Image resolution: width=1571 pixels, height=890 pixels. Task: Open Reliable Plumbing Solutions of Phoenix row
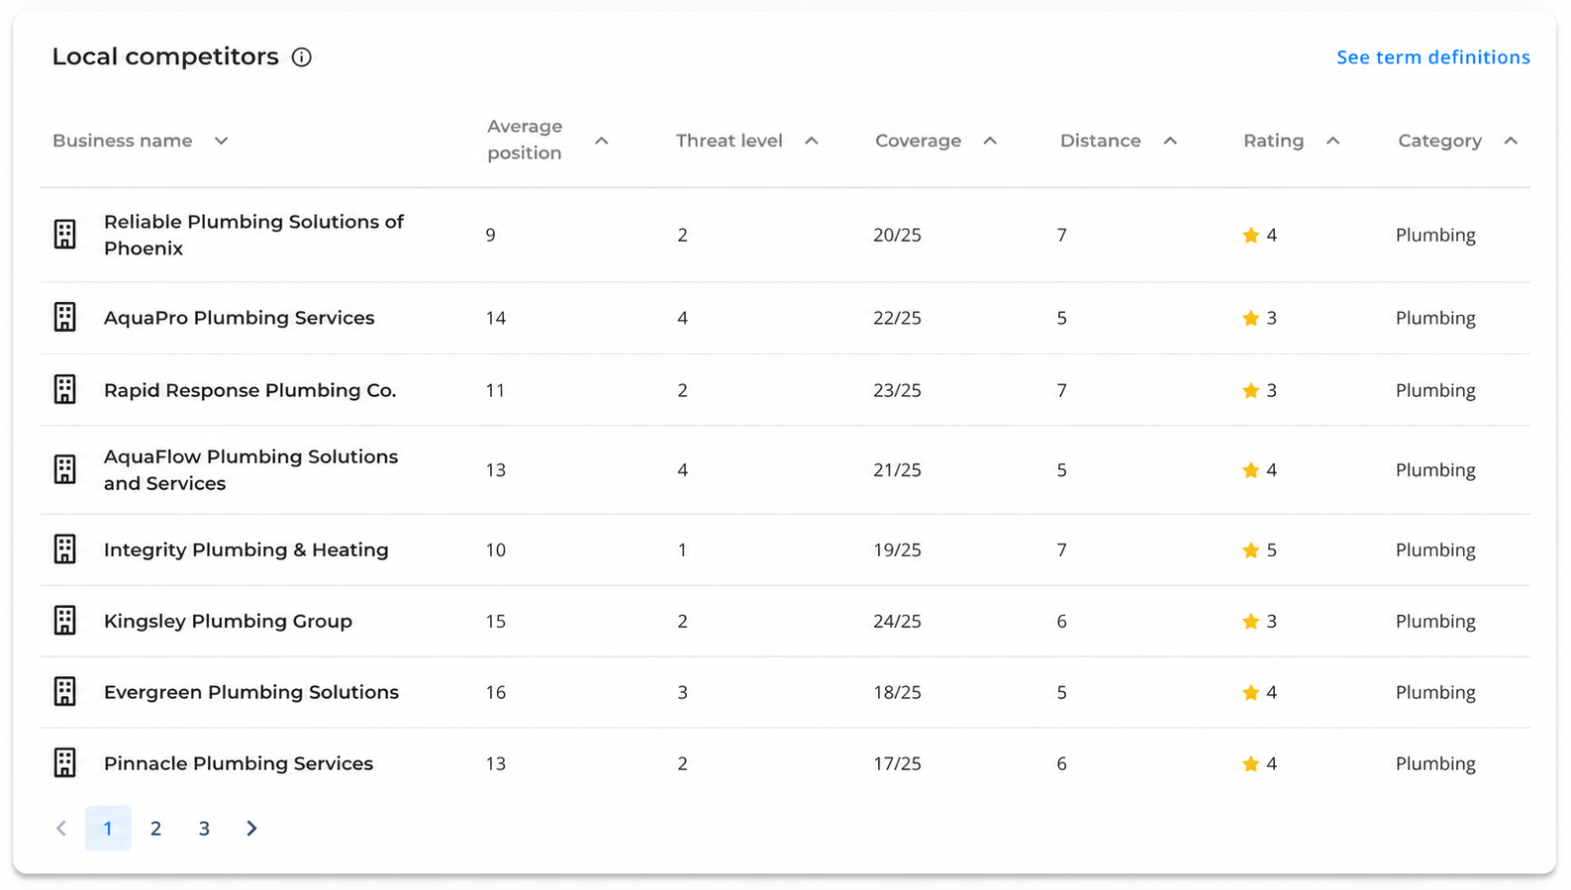785,235
